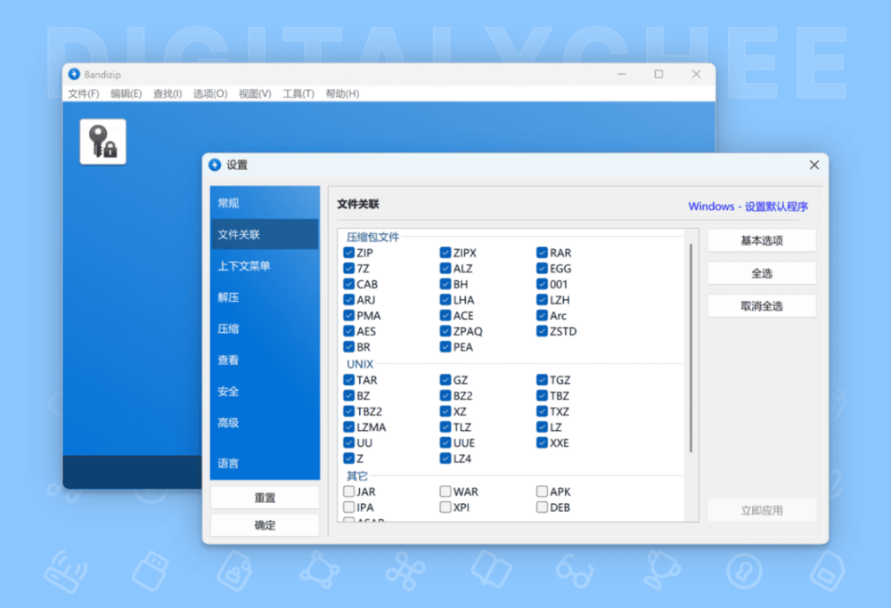Click the key-and-lock icon in Bandizip window
This screenshot has height=608, width=891.
102,142
